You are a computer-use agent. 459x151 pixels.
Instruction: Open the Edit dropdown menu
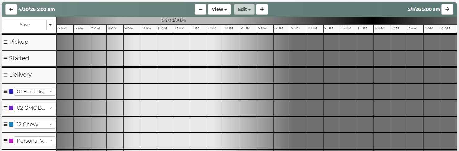[245, 9]
